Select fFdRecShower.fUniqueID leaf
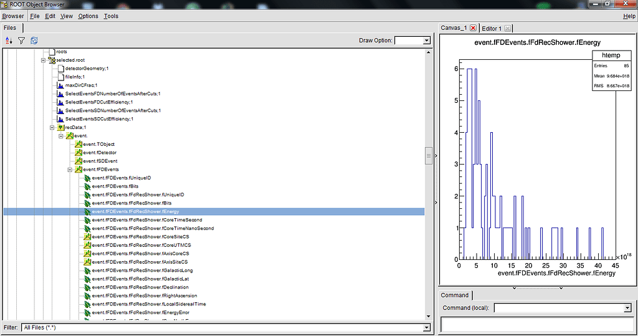The image size is (638, 336). (138, 194)
